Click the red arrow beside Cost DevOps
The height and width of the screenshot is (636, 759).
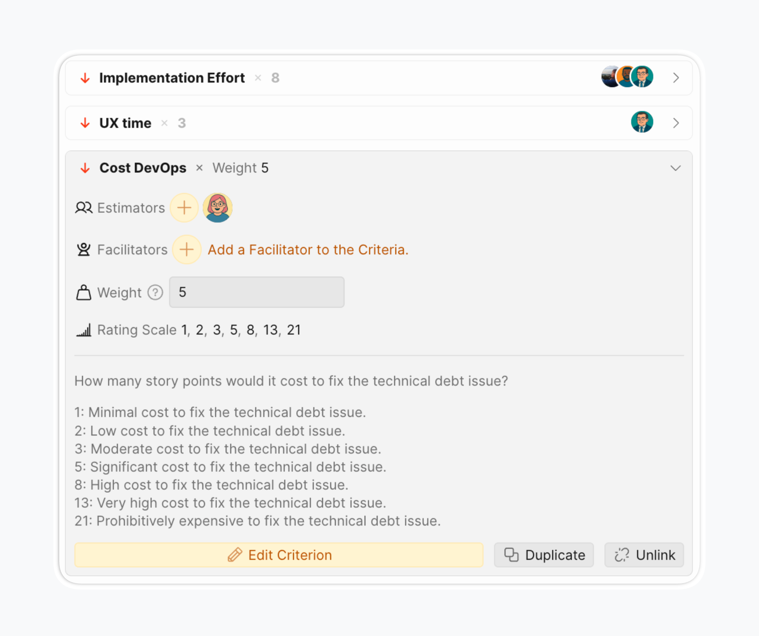point(85,168)
